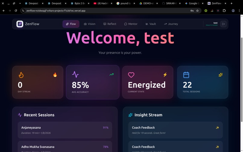Open the extensions puzzle icon
Image resolution: width=243 pixels, height=152 pixels.
(224, 11)
